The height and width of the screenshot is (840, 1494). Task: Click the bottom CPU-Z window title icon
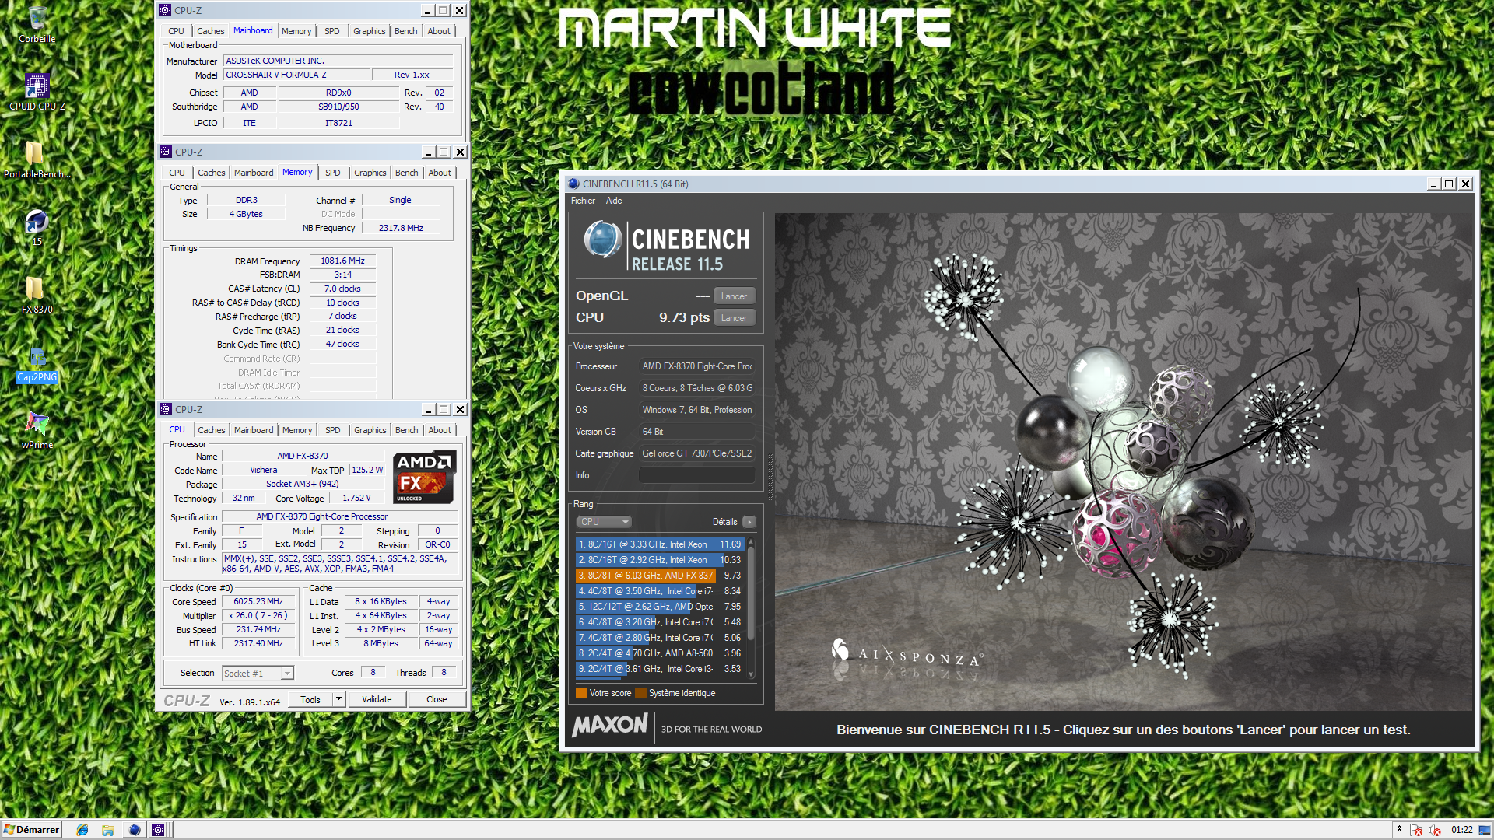point(165,409)
